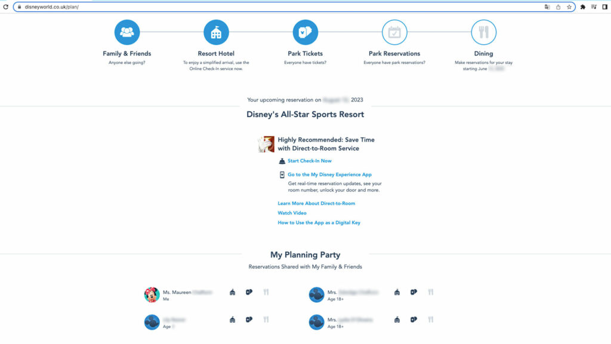Open the Park Tickets step icon
The width and height of the screenshot is (611, 344).
pyautogui.click(x=305, y=32)
